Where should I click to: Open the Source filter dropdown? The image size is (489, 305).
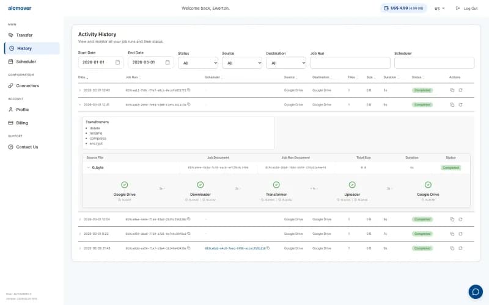[x=241, y=63]
